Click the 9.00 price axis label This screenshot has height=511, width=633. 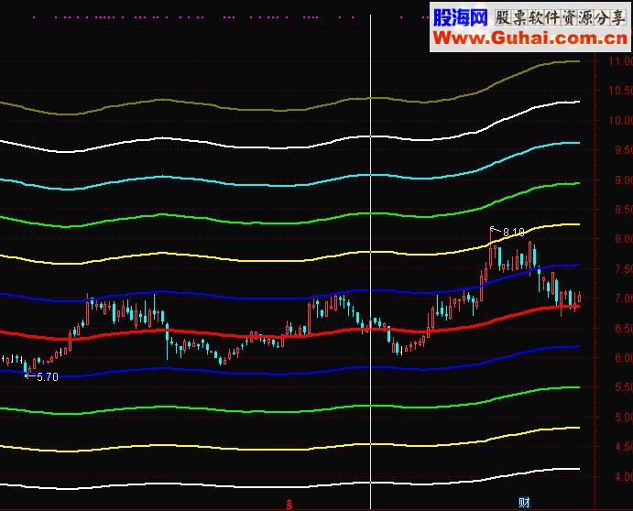pyautogui.click(x=623, y=179)
